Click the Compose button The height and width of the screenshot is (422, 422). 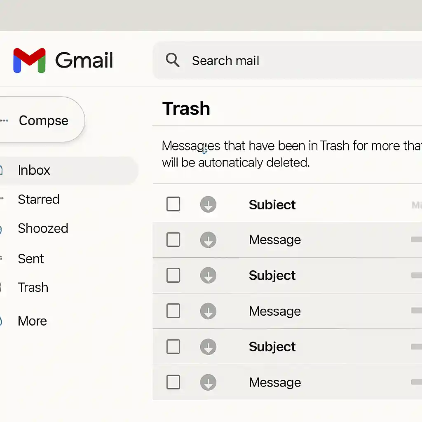[43, 120]
